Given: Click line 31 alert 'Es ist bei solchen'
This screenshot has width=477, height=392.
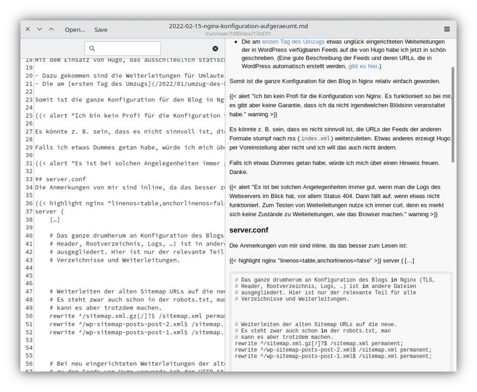Looking at the screenshot, I should pos(130,164).
